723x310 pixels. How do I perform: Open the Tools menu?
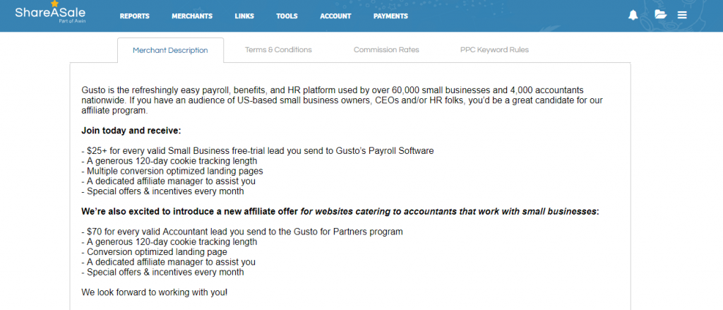[x=287, y=16]
